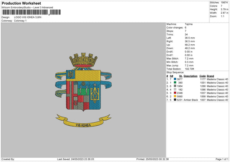Click the 'St.' column header

(181, 76)
